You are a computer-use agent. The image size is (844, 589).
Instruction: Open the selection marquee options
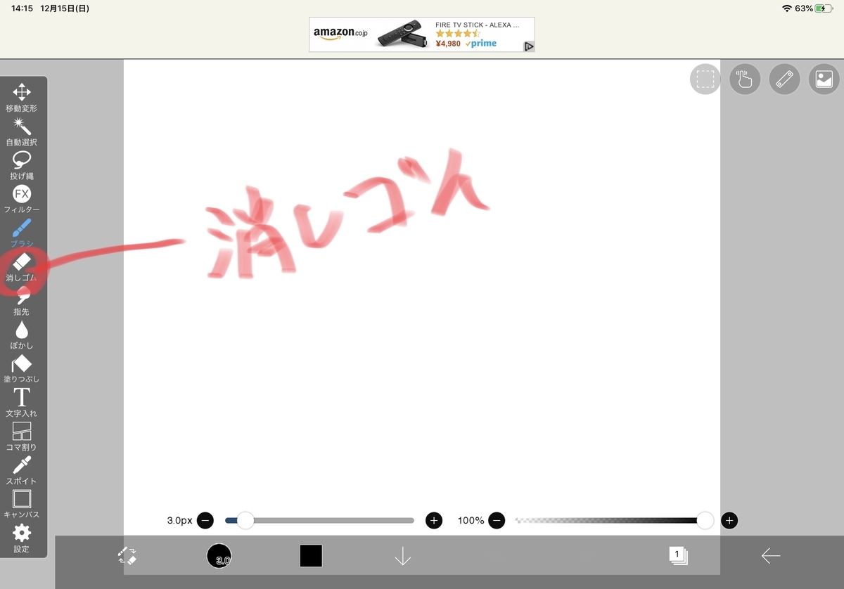point(704,79)
